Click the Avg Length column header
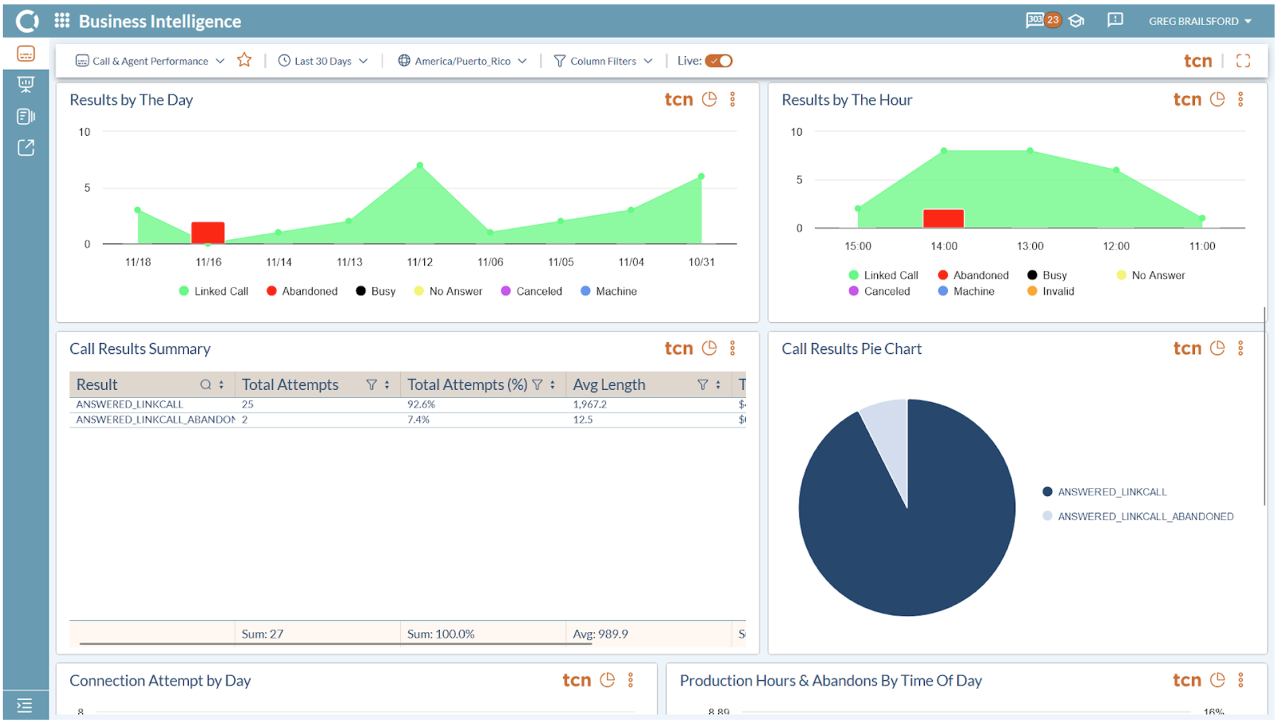 pos(609,385)
